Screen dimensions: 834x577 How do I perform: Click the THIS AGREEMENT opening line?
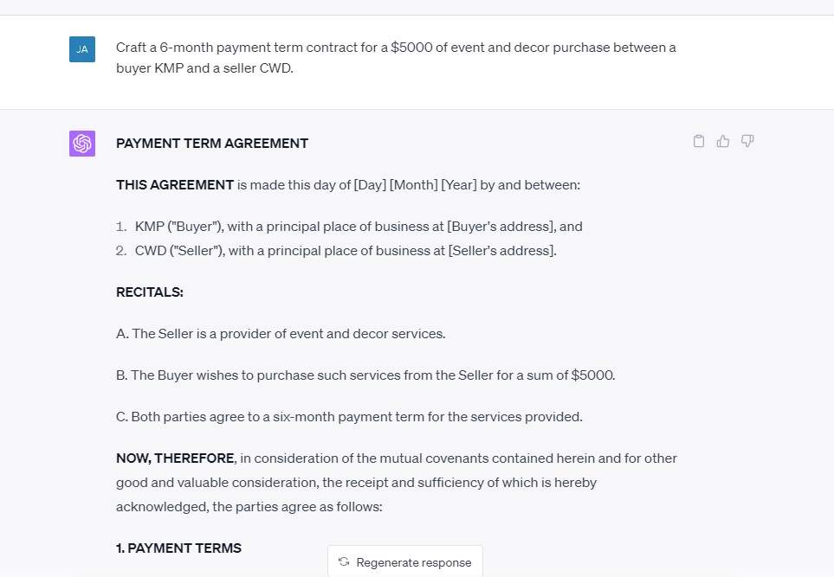346,185
